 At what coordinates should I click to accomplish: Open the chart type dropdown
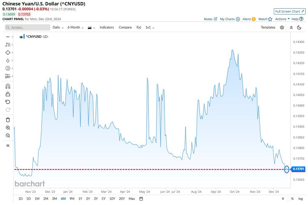click(91, 27)
